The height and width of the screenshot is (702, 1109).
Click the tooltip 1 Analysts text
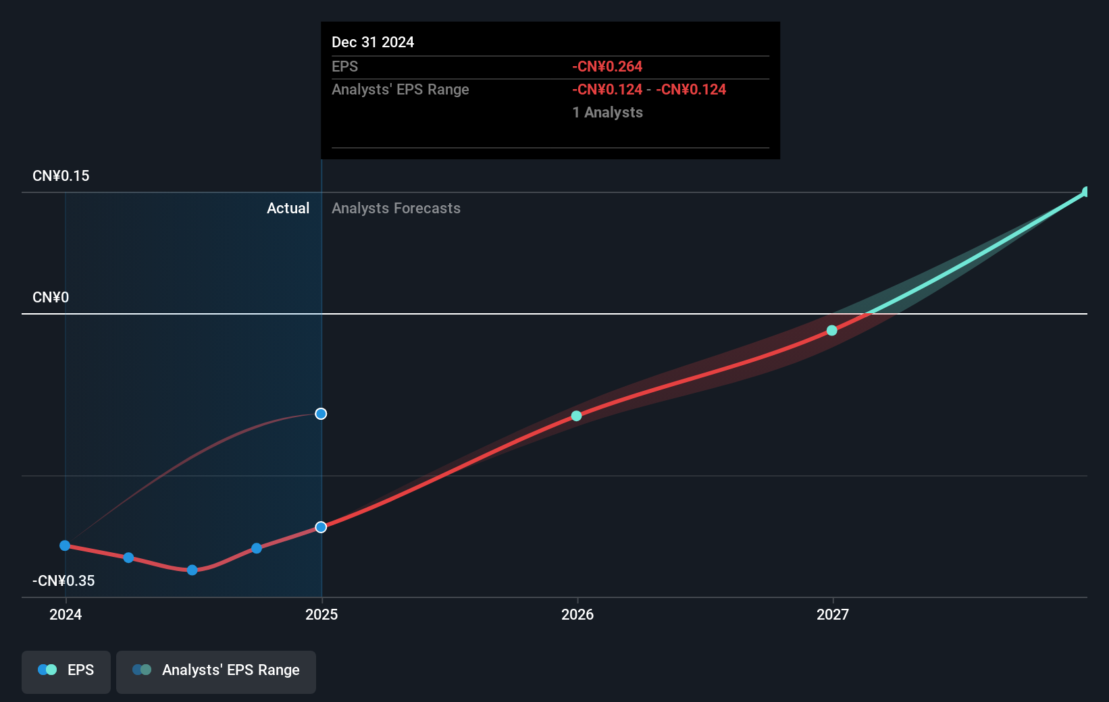608,112
